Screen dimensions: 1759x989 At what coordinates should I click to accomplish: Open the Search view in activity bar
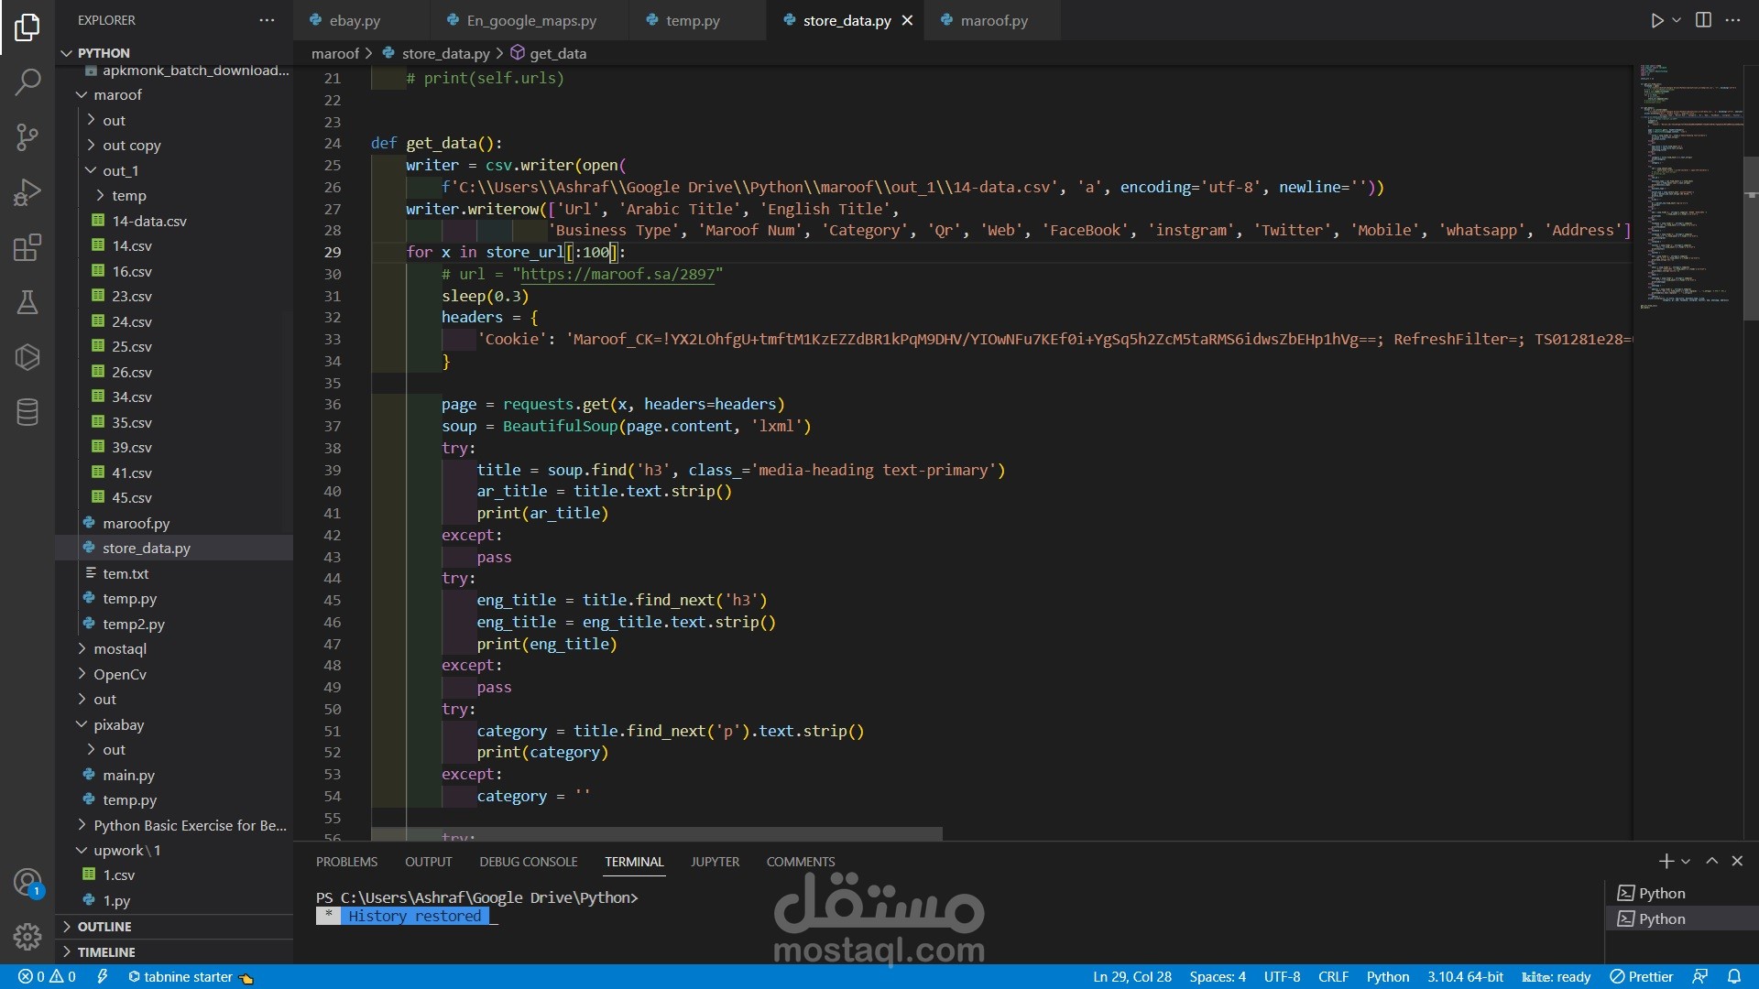coord(27,82)
